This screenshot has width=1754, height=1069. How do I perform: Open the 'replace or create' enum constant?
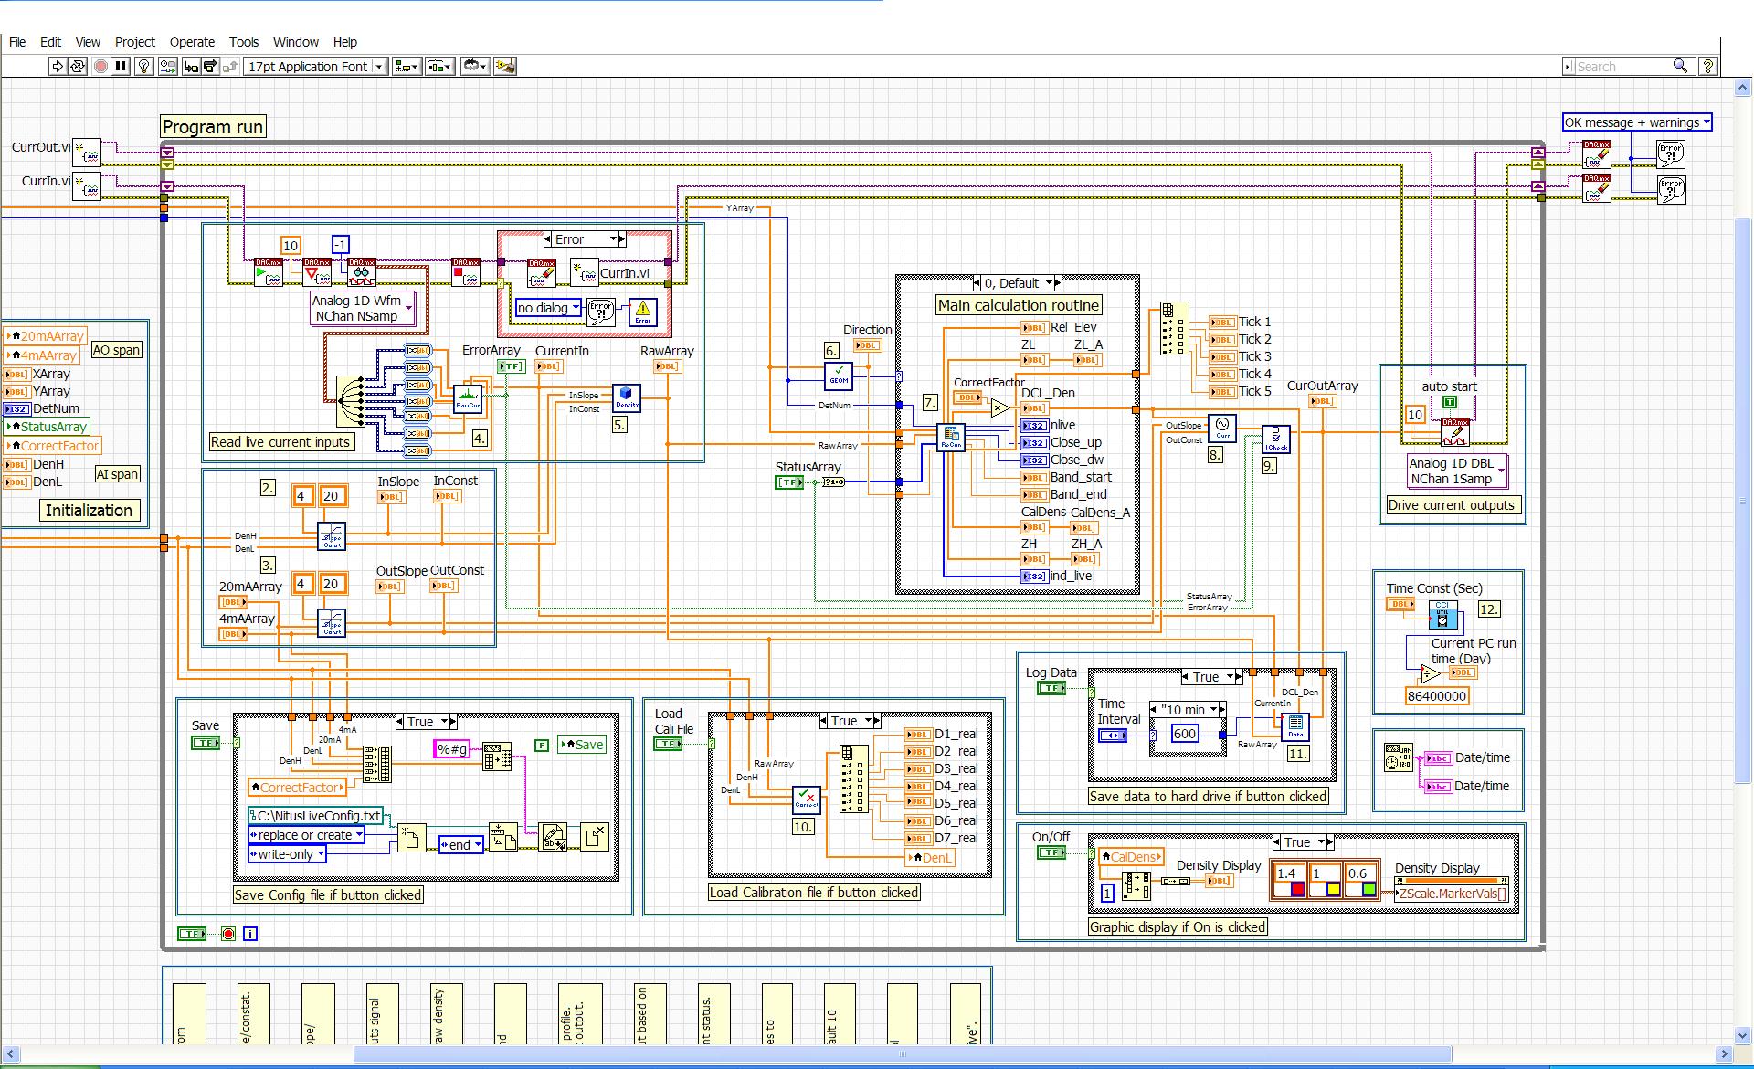306,835
